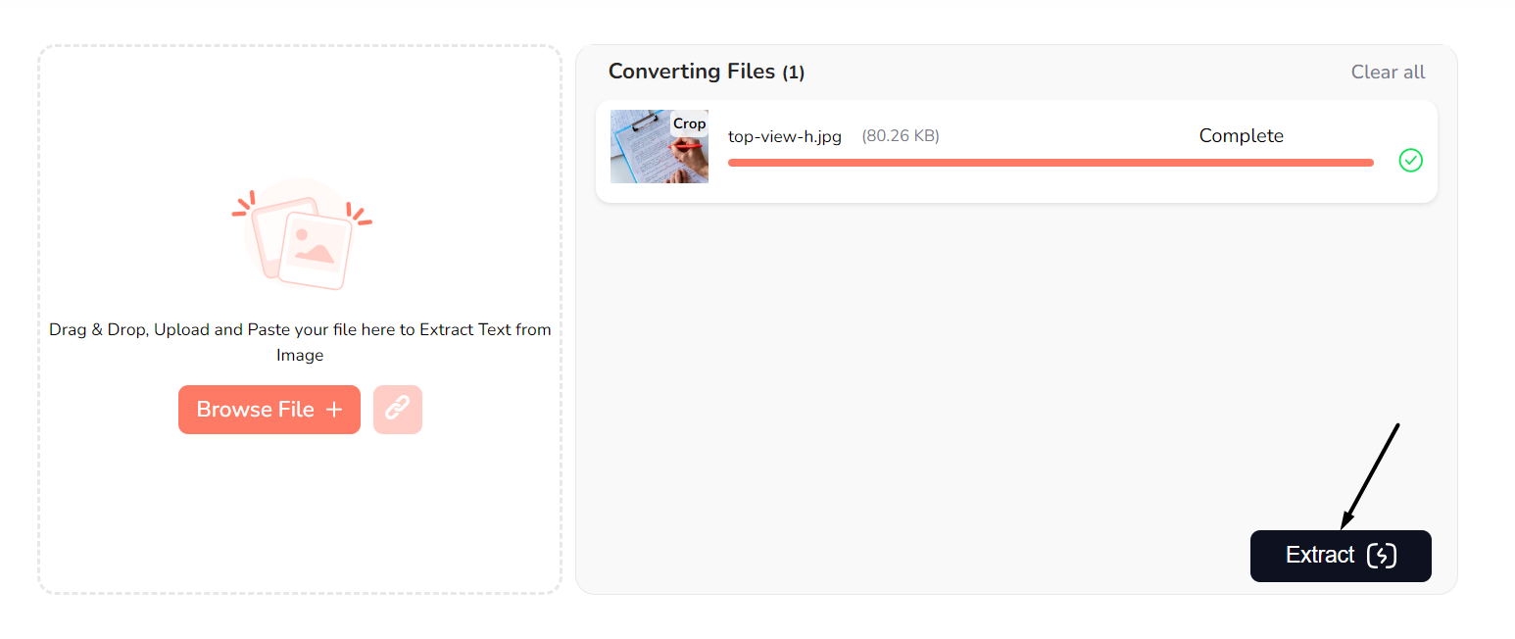
Task: Click the orange upload progress bar
Action: pos(1050,163)
